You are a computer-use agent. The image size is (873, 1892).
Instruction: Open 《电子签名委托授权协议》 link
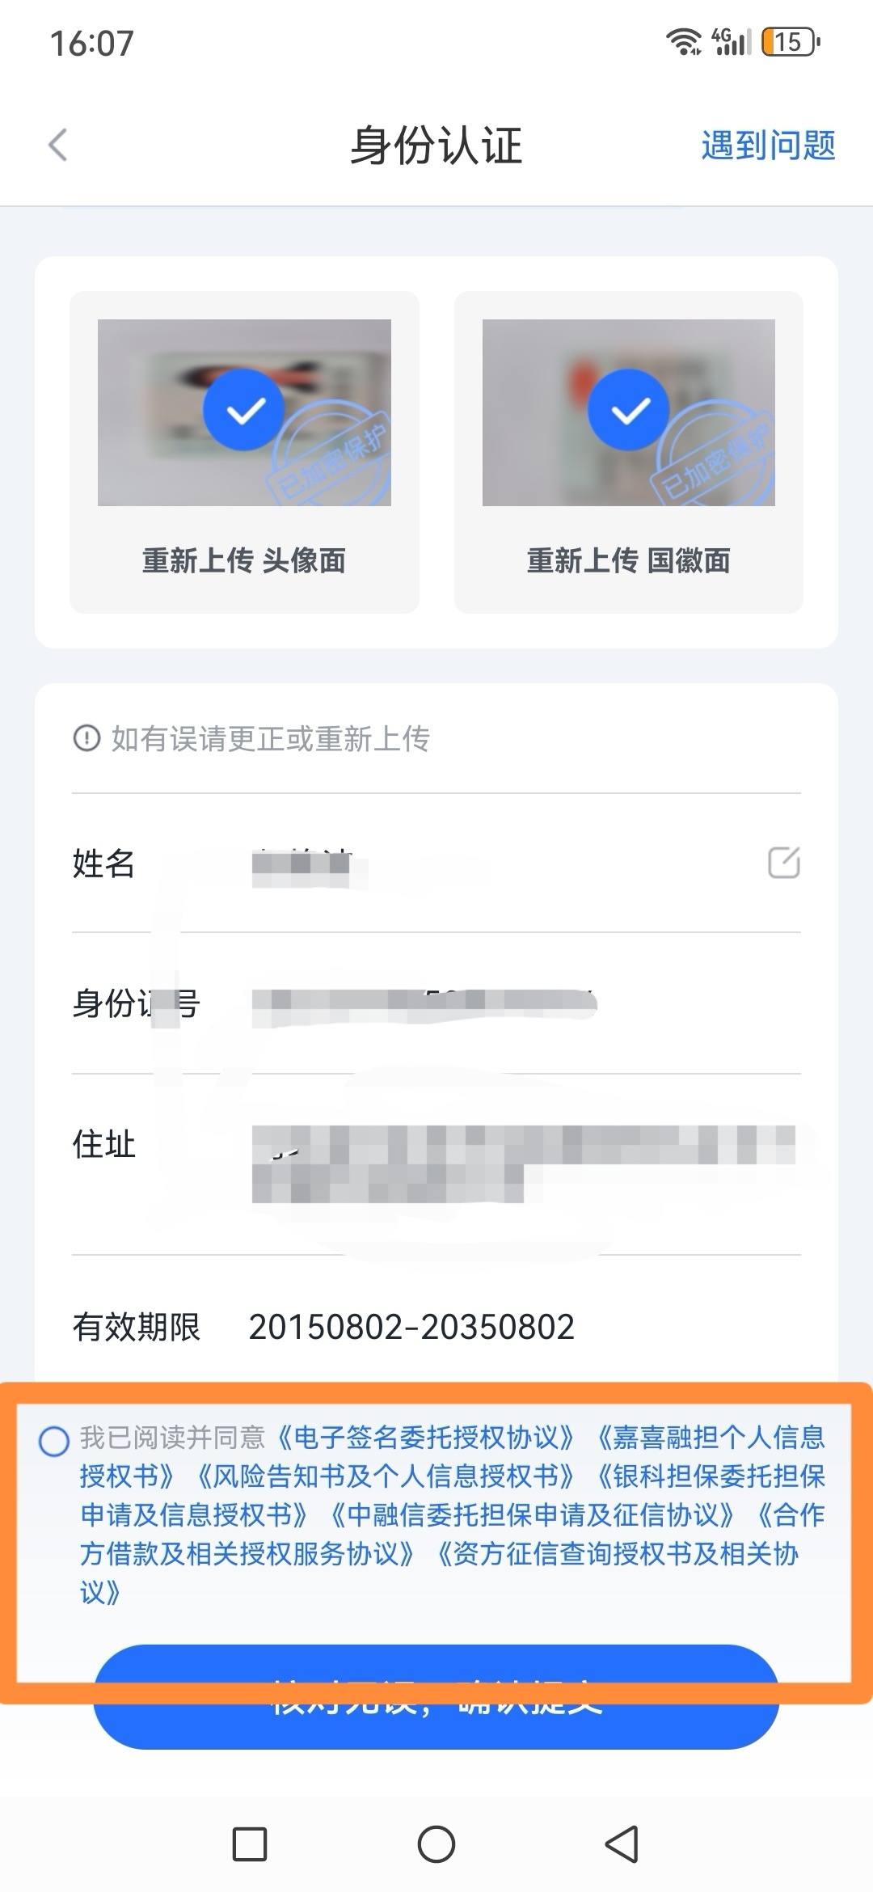426,1438
